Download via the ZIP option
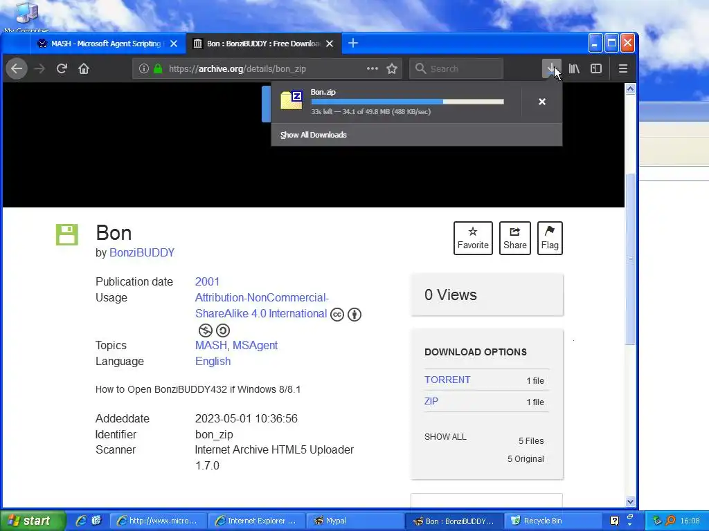 click(431, 401)
